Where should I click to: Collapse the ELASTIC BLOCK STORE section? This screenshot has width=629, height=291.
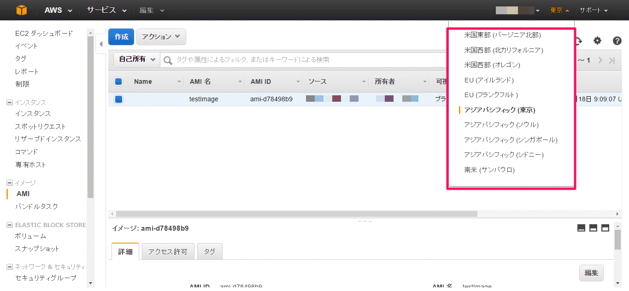pos(10,225)
